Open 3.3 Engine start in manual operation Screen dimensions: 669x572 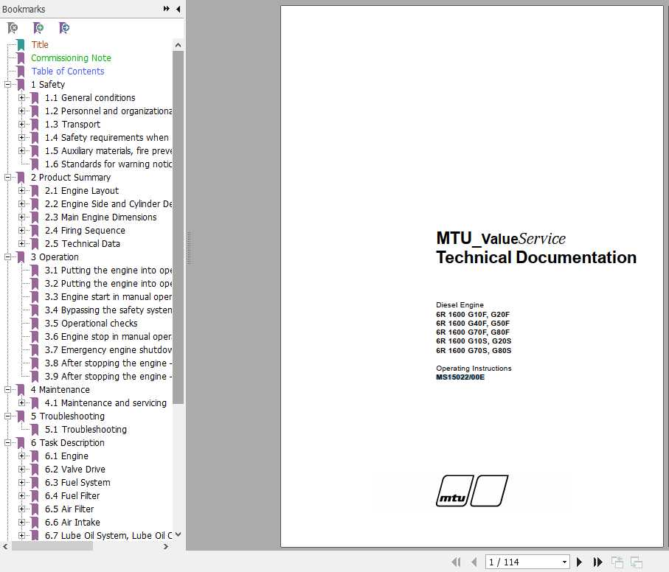108,296
